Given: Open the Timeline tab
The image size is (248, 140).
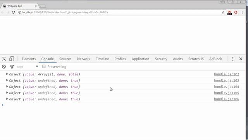Looking at the screenshot, I should pyautogui.click(x=102, y=59).
